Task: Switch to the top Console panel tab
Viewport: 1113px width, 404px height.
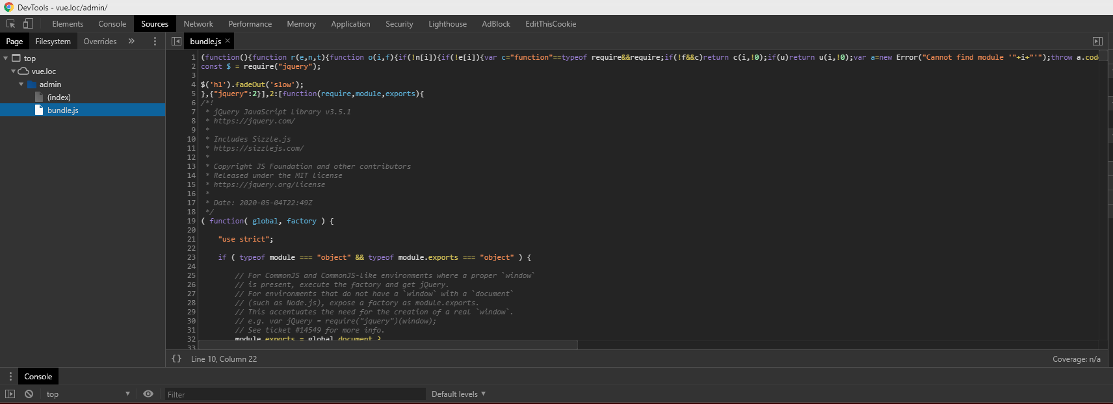Action: coord(112,24)
